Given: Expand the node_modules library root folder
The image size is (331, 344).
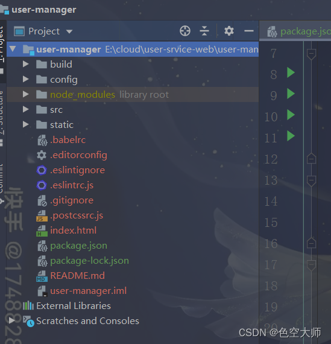Looking at the screenshot, I should (x=26, y=94).
